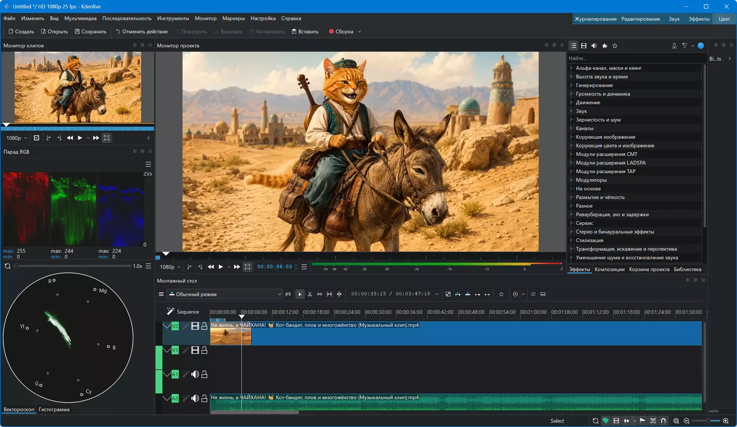The width and height of the screenshot is (737, 427).
Task: Click the favorite effects star in timeline toolbar
Action: pos(501,294)
